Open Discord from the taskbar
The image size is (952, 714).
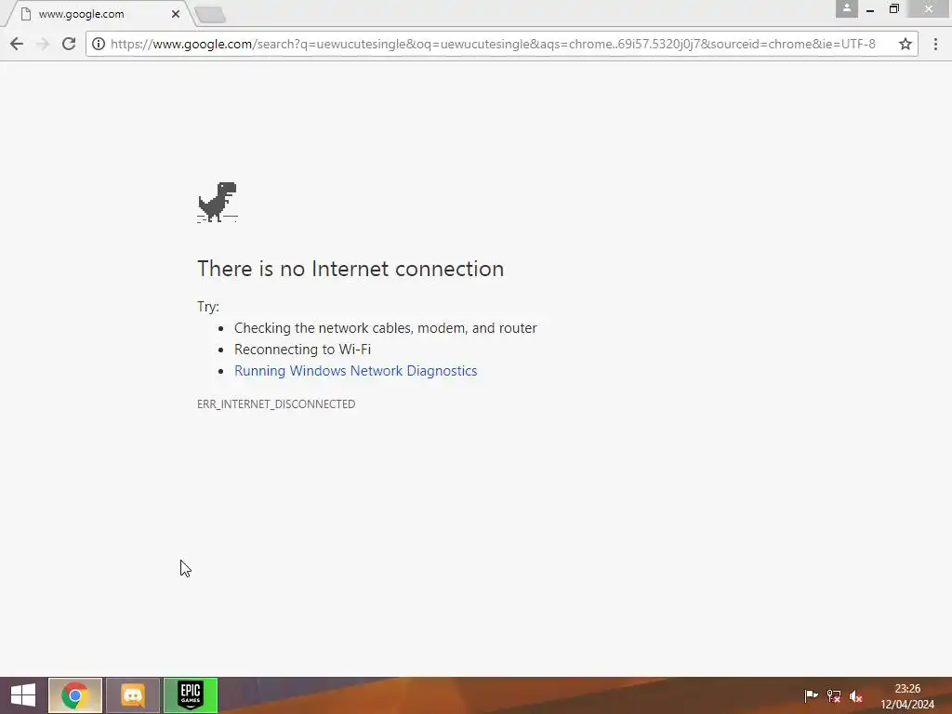[x=133, y=695]
